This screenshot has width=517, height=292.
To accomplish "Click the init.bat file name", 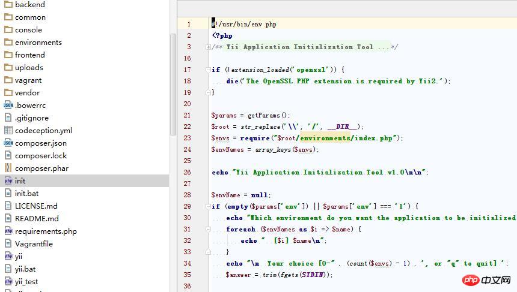I will [26, 193].
